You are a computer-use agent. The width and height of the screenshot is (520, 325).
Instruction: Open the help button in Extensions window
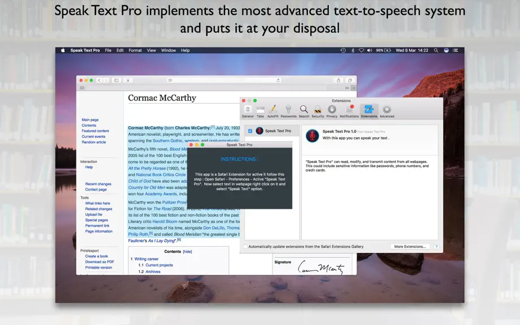click(437, 247)
